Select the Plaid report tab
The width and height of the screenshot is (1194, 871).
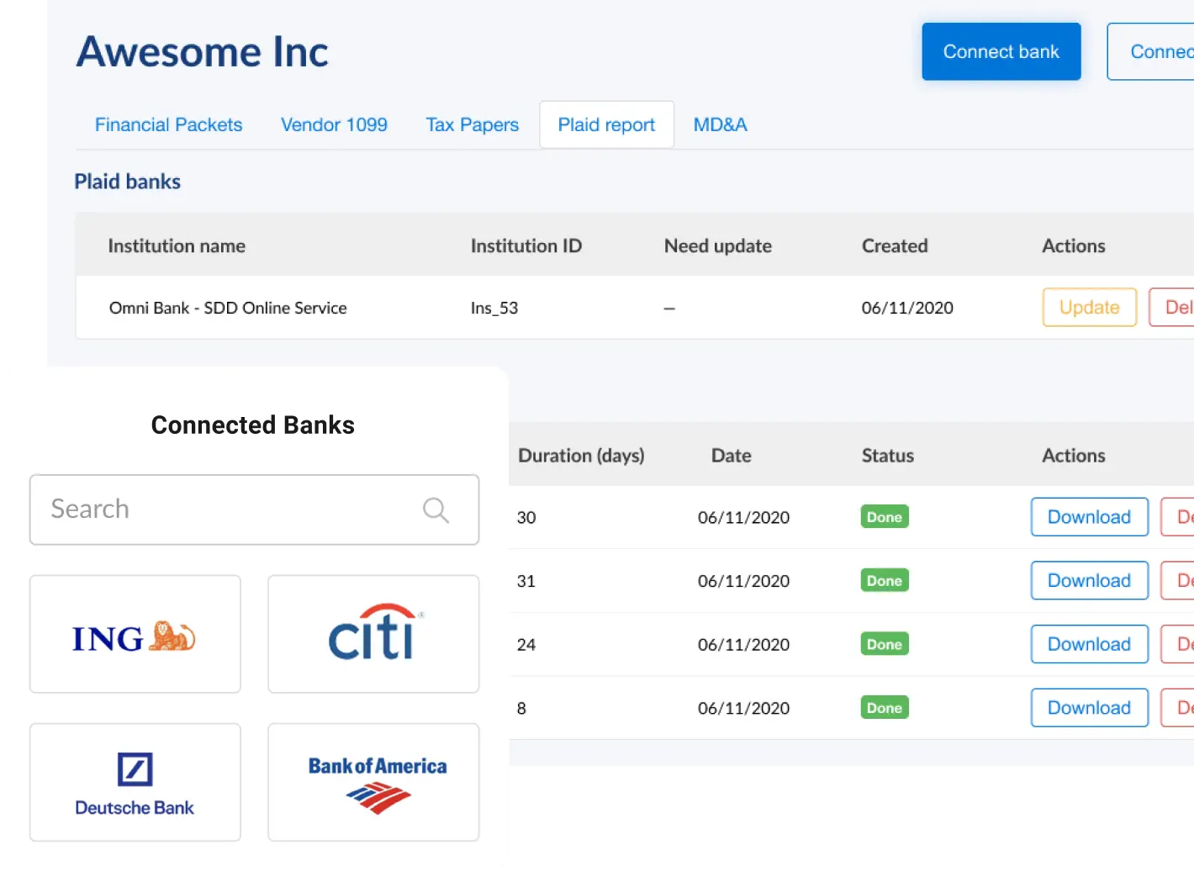click(x=606, y=124)
